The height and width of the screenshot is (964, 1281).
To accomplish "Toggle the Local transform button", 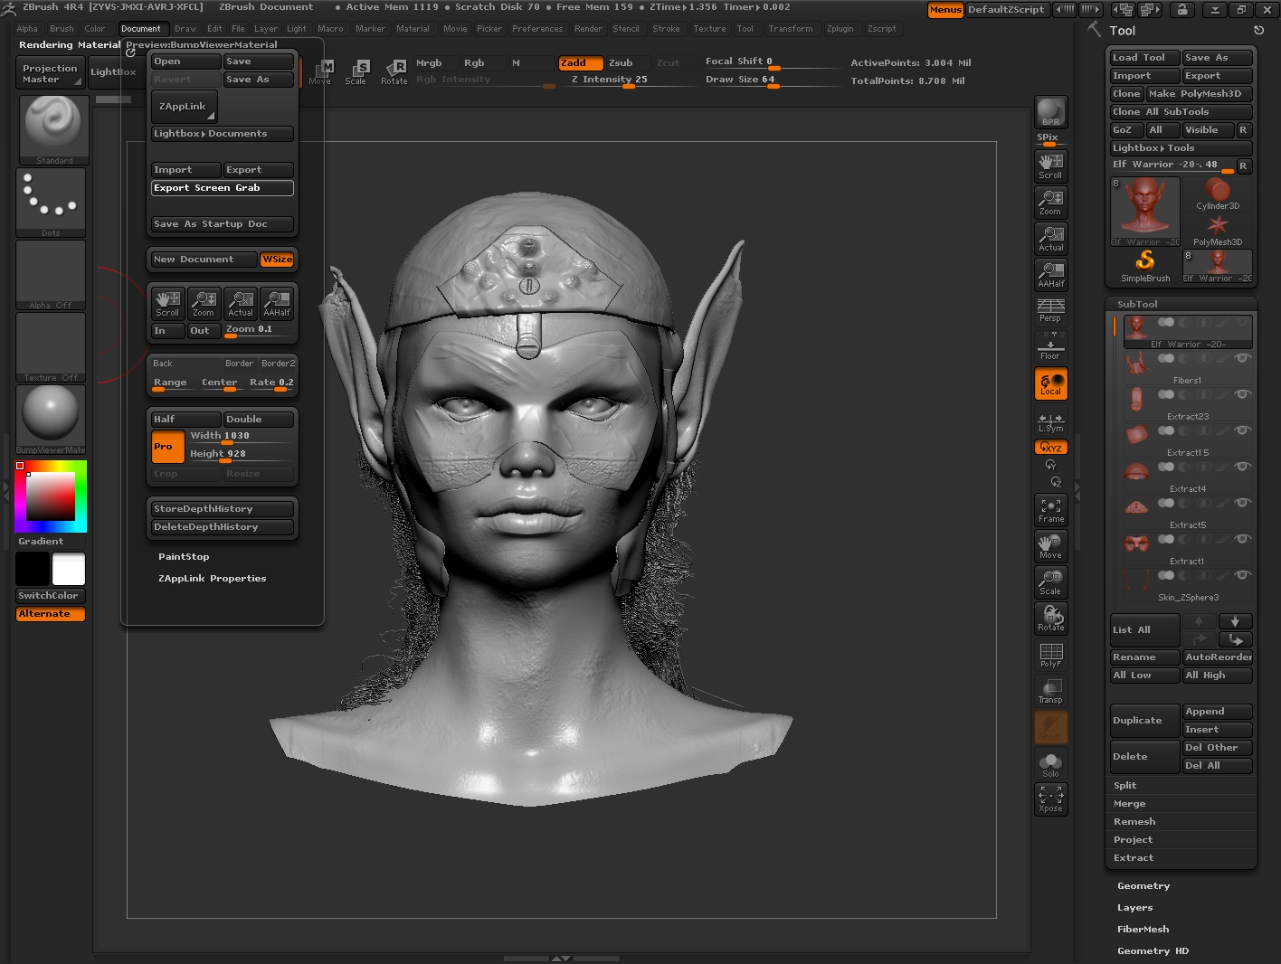I will click(1050, 383).
